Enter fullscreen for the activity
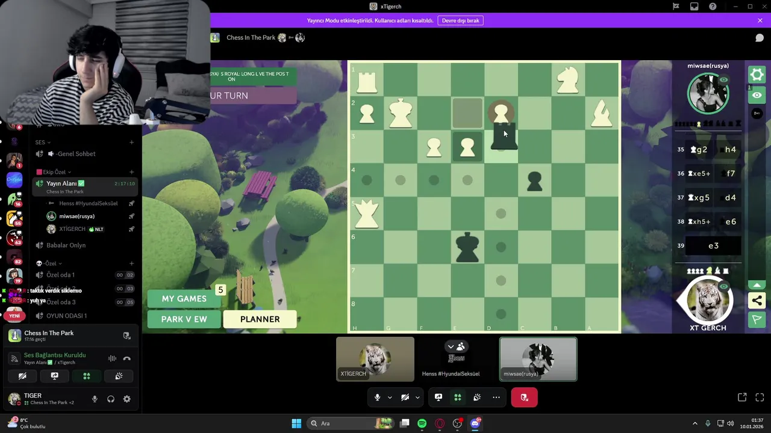Screen dimensions: 771x433 pos(760,398)
